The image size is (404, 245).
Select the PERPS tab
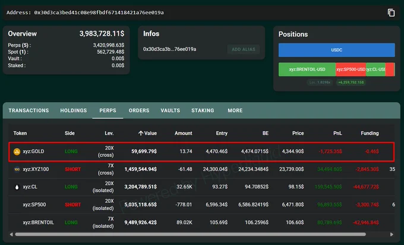(108, 110)
